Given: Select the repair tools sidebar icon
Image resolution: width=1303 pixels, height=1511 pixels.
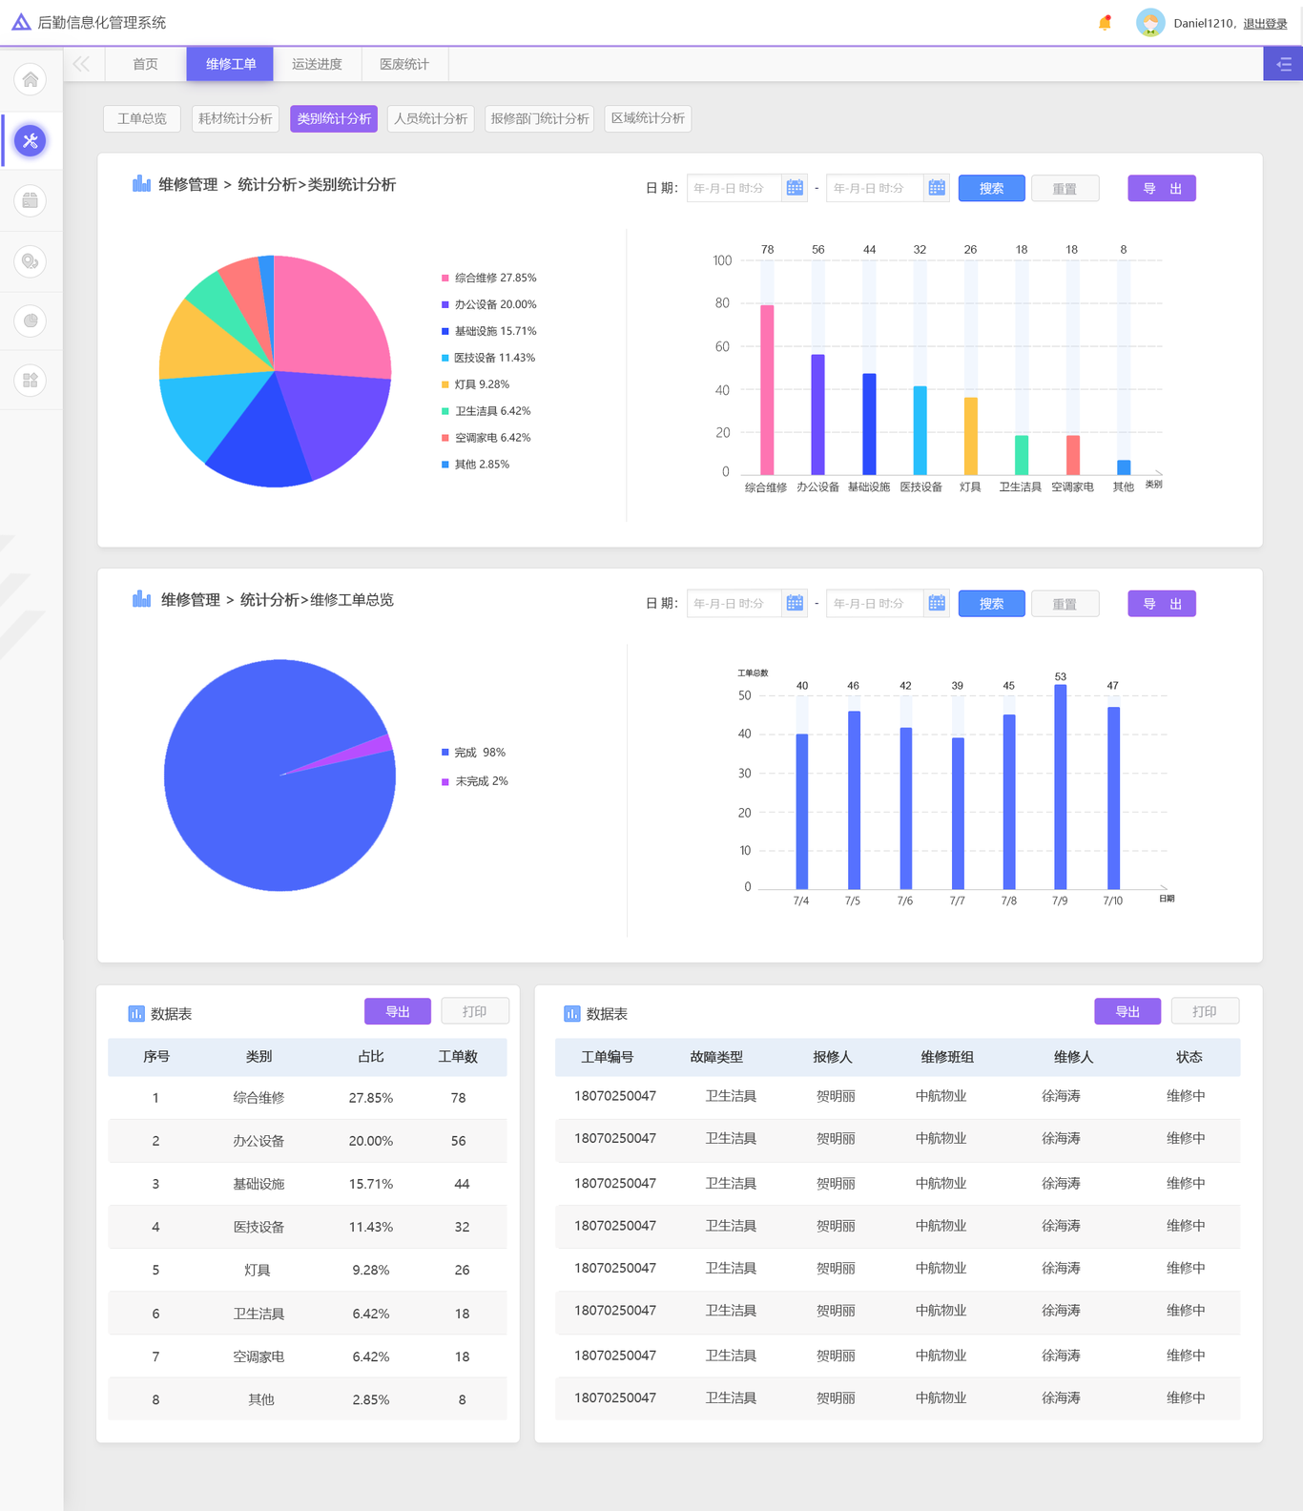Looking at the screenshot, I should [31, 141].
